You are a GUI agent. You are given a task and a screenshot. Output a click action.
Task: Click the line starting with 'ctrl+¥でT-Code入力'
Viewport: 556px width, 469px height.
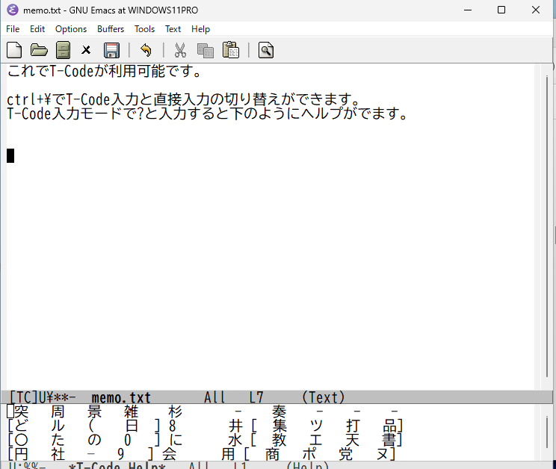[x=184, y=99]
